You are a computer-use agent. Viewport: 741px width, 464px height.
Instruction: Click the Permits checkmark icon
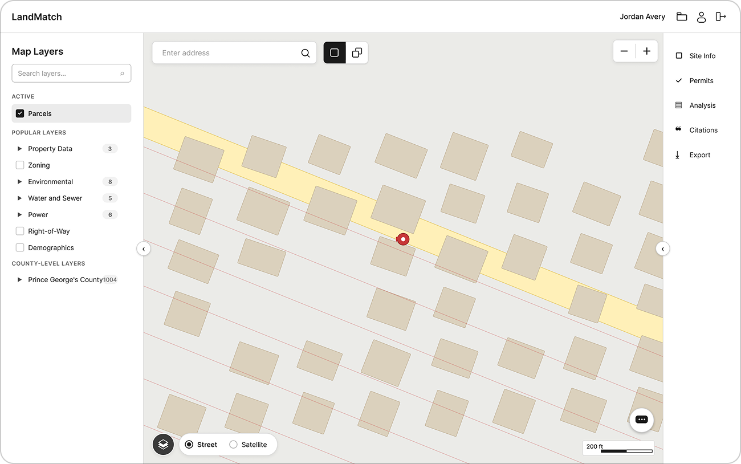click(x=679, y=80)
